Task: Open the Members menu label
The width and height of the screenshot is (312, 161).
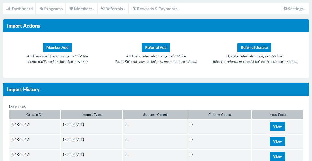Action: pos(83,9)
